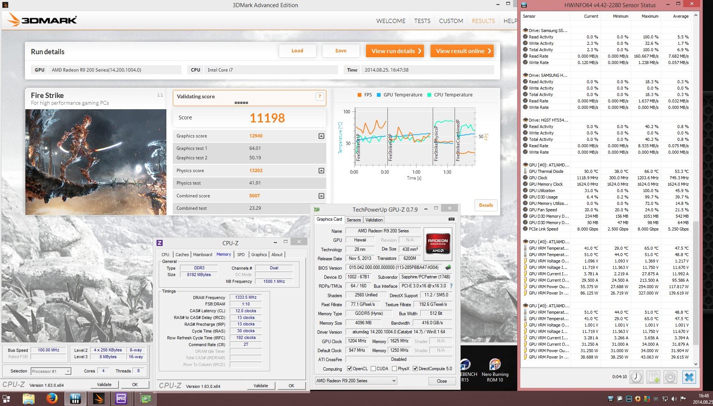This screenshot has height=406, width=713.
Task: Click the 3DMark logo
Action: pos(42,20)
